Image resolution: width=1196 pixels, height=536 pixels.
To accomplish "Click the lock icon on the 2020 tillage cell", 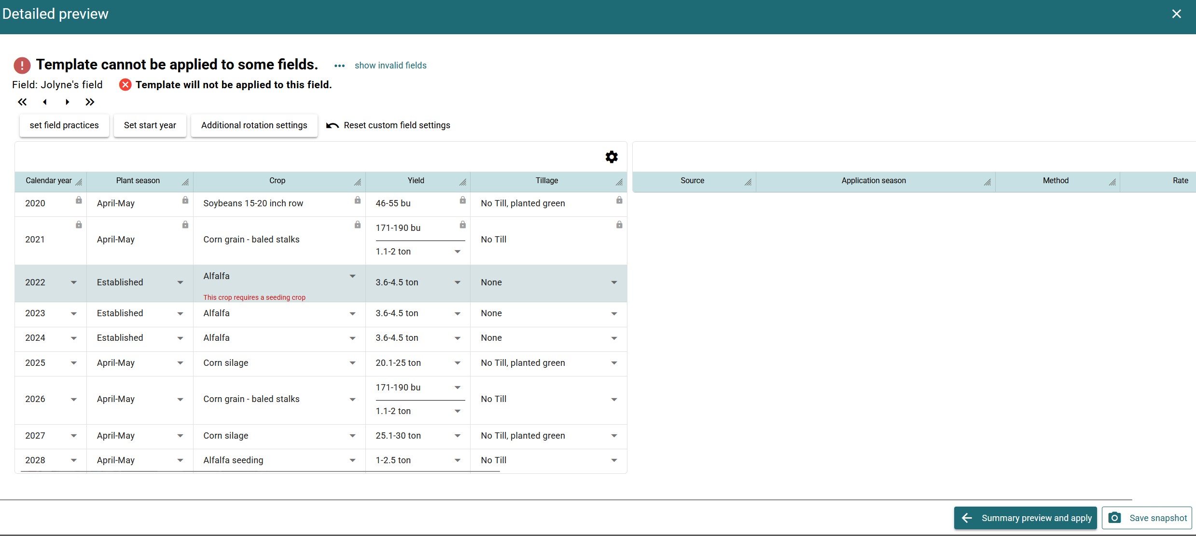I will point(619,200).
